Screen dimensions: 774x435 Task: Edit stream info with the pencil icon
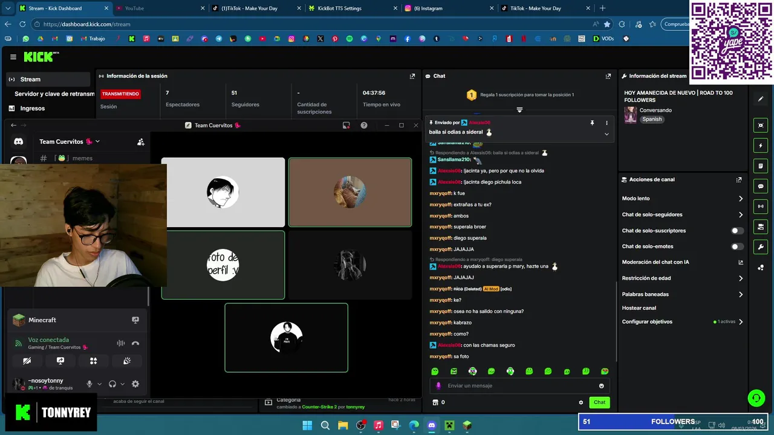click(761, 98)
